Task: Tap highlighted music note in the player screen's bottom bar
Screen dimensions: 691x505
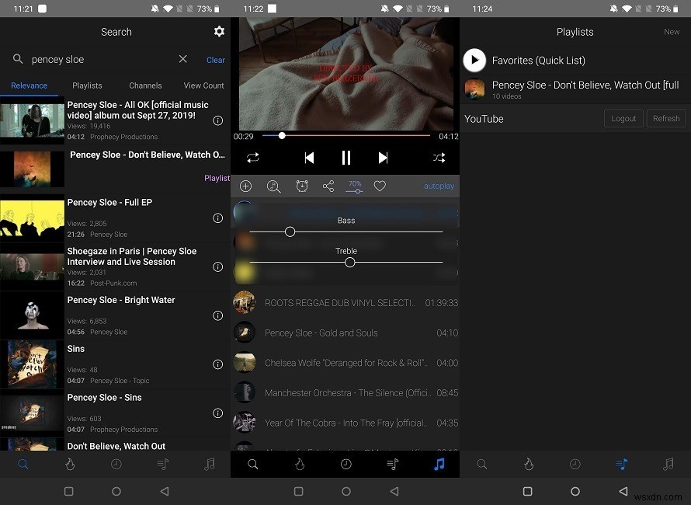Action: coord(439,464)
